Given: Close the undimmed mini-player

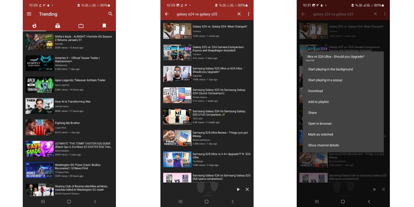Looking at the screenshot, I should pos(247,189).
